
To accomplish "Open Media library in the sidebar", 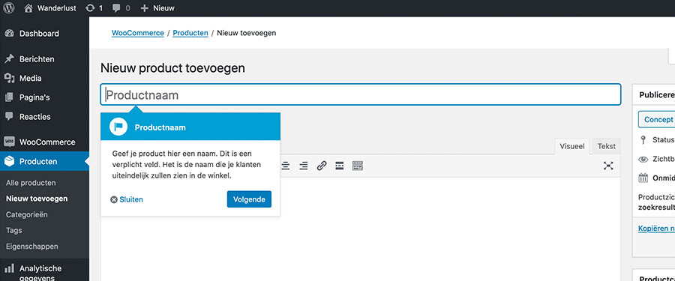I will coord(44,79).
